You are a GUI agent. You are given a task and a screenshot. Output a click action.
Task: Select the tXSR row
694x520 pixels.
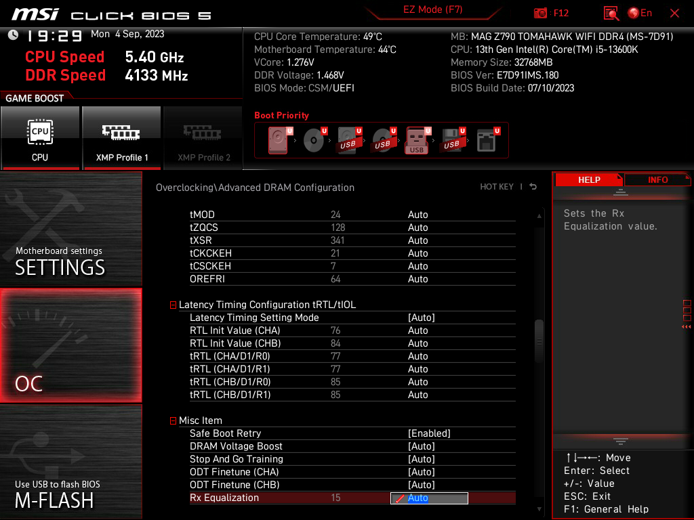352,240
